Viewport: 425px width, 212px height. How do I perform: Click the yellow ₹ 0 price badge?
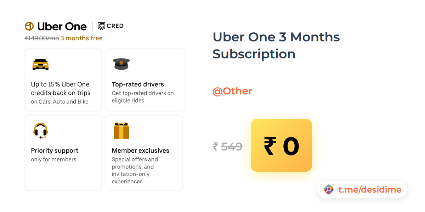pyautogui.click(x=281, y=145)
